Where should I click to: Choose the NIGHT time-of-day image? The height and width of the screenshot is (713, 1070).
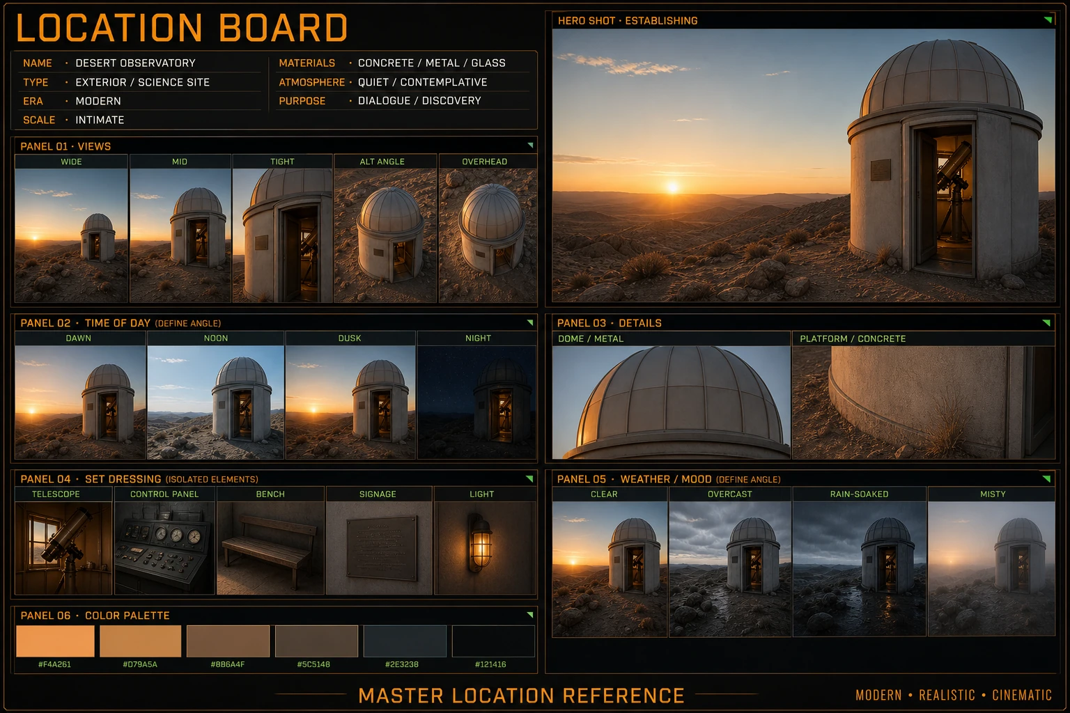tap(477, 402)
